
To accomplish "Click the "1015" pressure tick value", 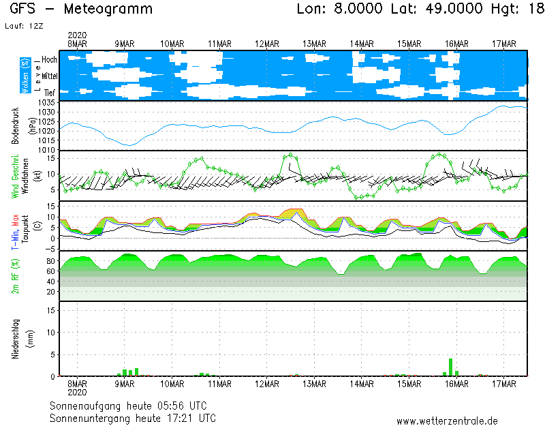I will tap(46, 140).
